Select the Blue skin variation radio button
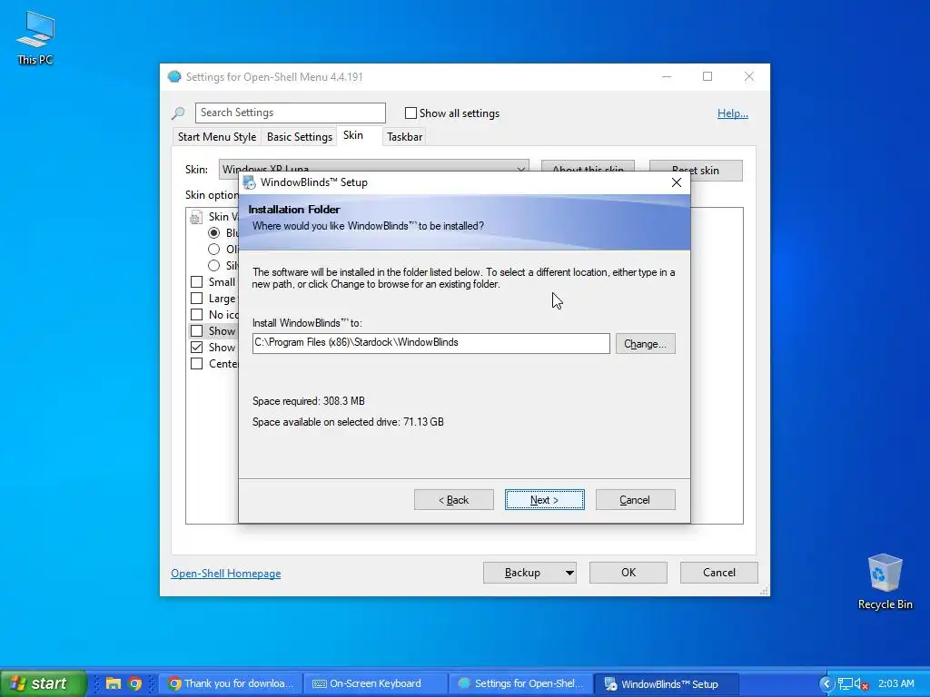The height and width of the screenshot is (697, 930). pos(213,233)
